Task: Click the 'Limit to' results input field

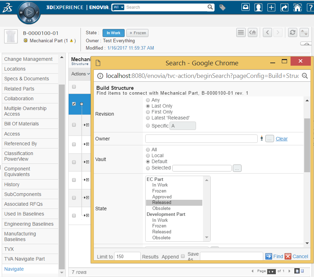Action: pos(127,256)
